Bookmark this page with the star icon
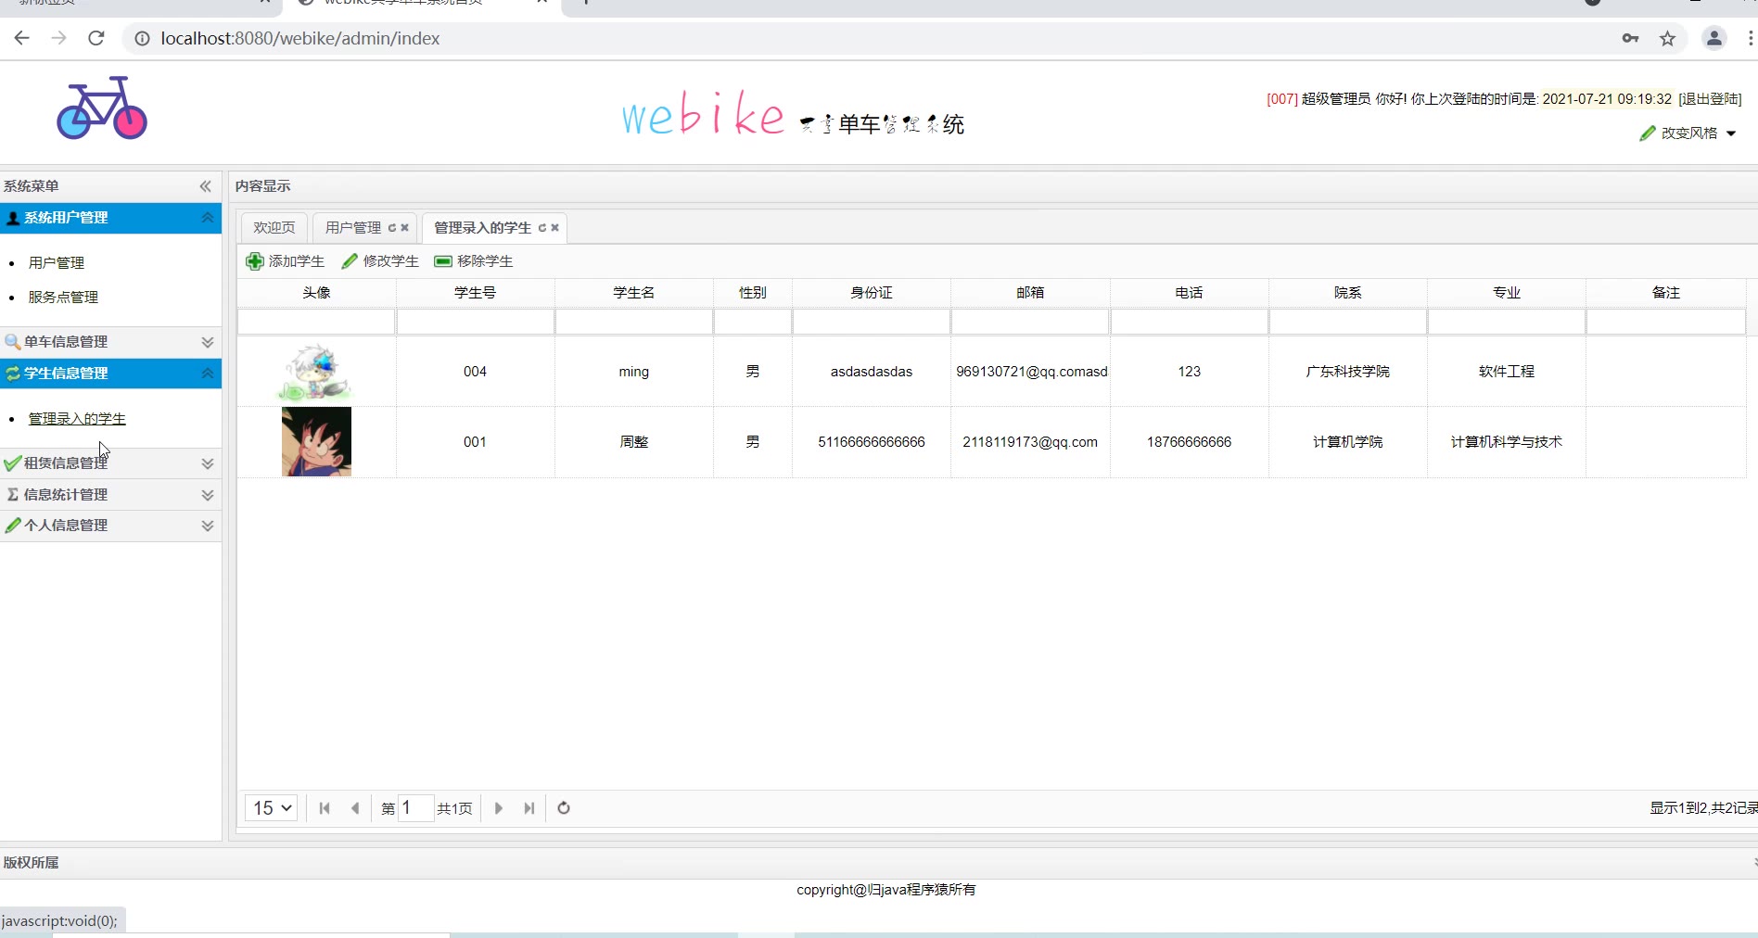Viewport: 1758px width, 938px height. [1668, 38]
